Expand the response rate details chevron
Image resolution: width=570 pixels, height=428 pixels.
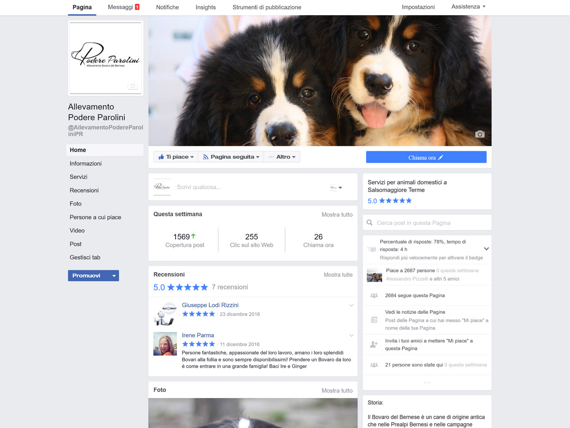click(486, 249)
